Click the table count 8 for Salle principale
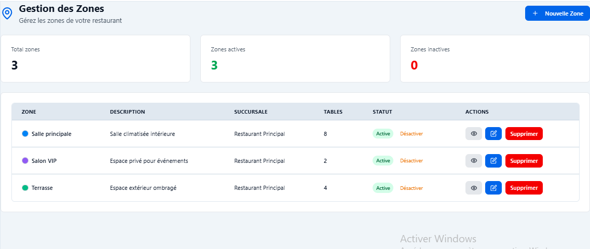 click(x=325, y=133)
